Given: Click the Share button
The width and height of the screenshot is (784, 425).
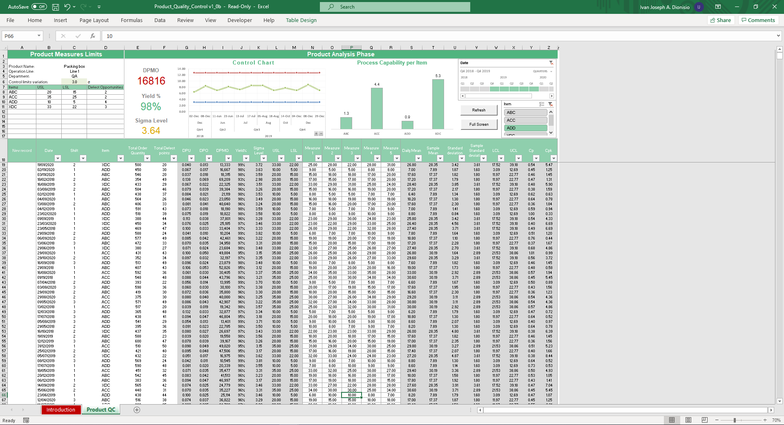Looking at the screenshot, I should [x=721, y=20].
